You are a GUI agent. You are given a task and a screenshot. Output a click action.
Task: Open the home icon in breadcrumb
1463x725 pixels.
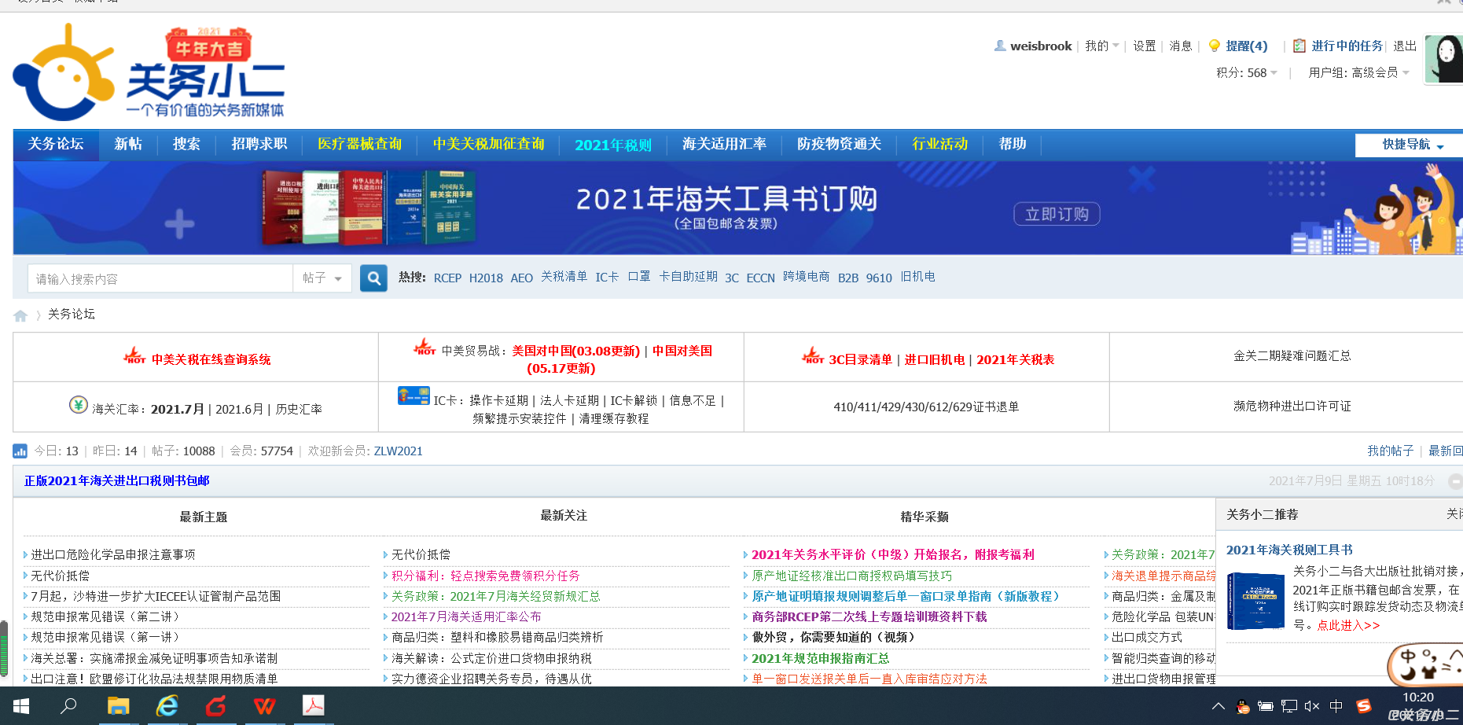[x=20, y=315]
